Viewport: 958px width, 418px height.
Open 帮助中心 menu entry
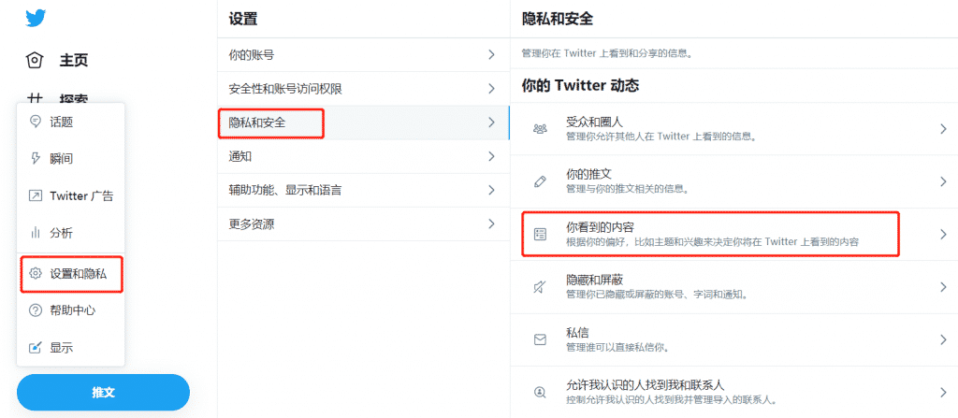[x=71, y=310]
